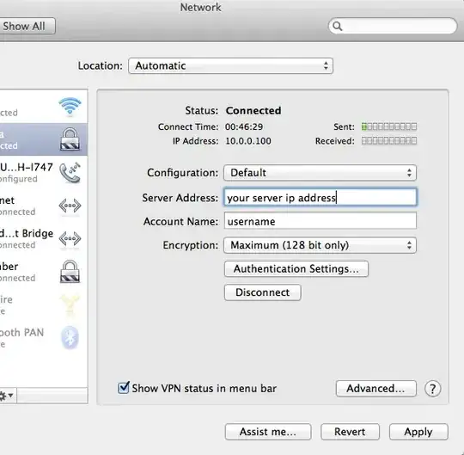Select the Wi-Fi service icon in sidebar
The width and height of the screenshot is (464, 455).
(x=70, y=106)
